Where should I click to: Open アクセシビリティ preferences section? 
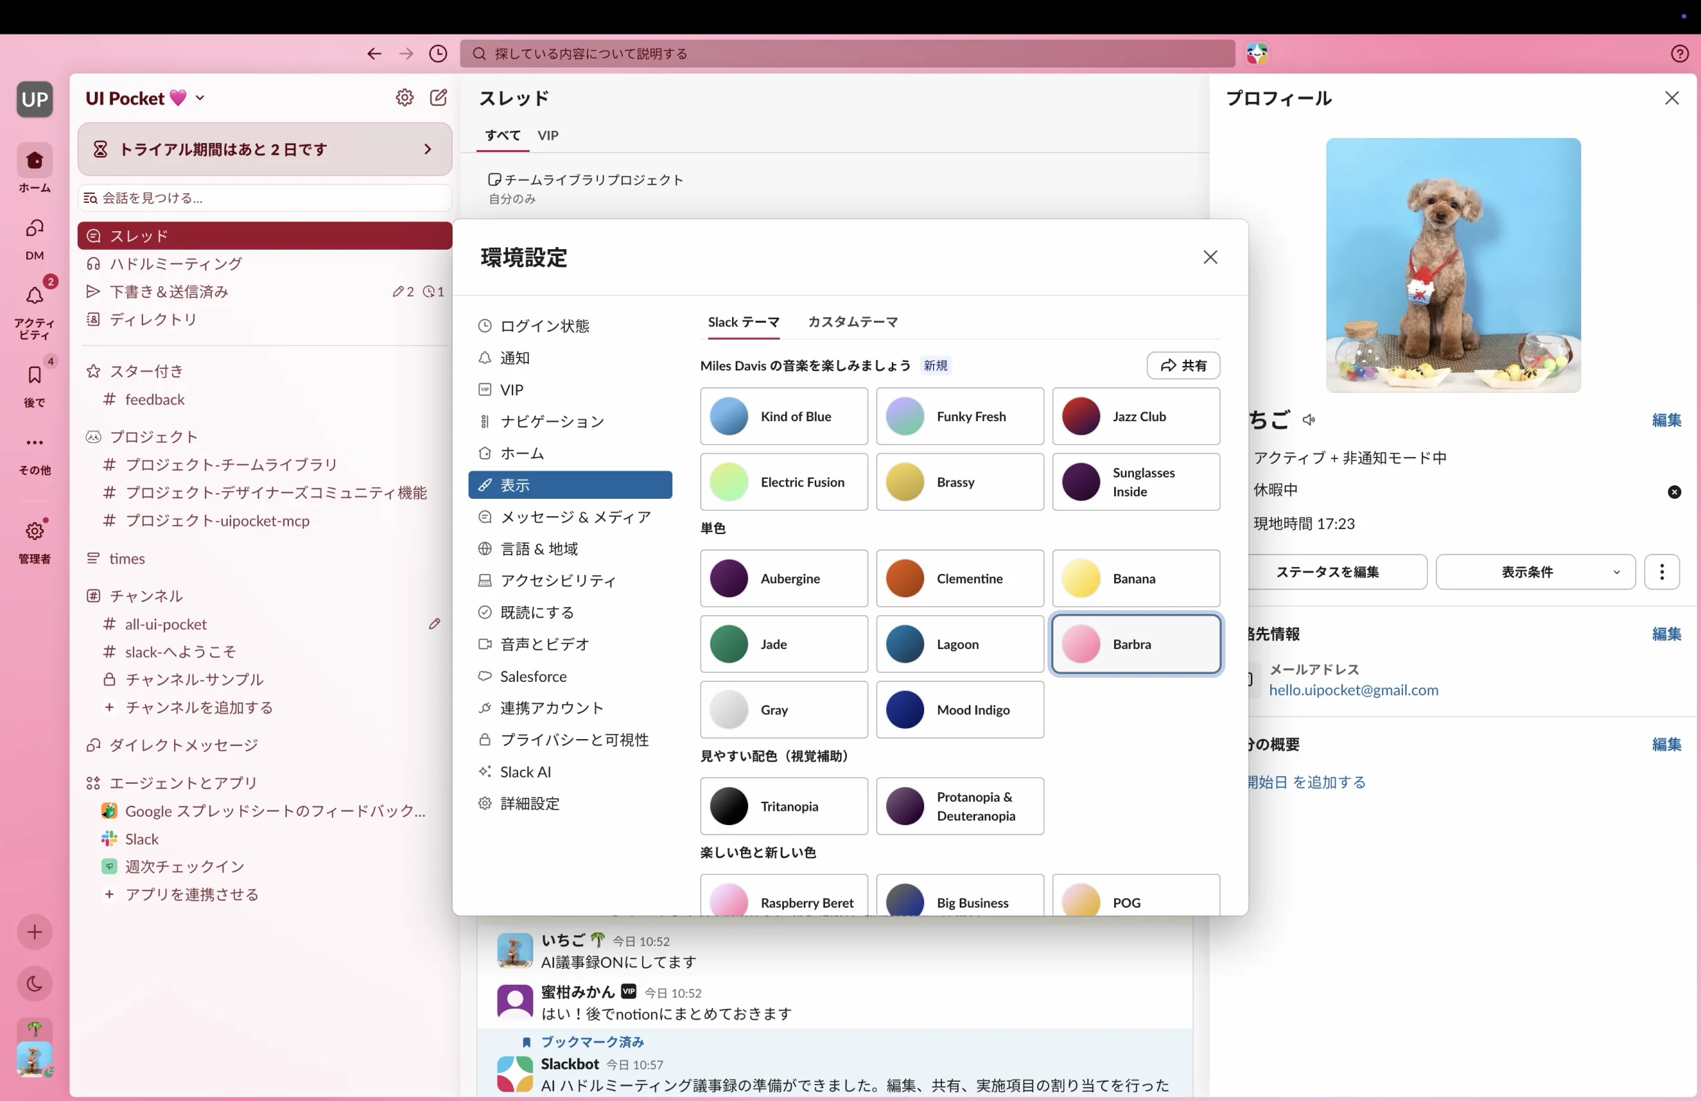tap(570, 581)
